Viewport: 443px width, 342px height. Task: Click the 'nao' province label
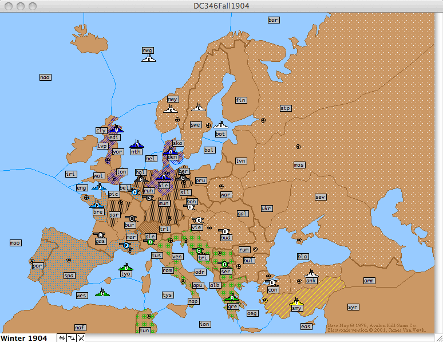tap(45, 77)
